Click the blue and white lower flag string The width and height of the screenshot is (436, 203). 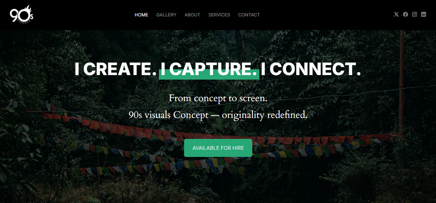pyautogui.click(x=161, y=167)
